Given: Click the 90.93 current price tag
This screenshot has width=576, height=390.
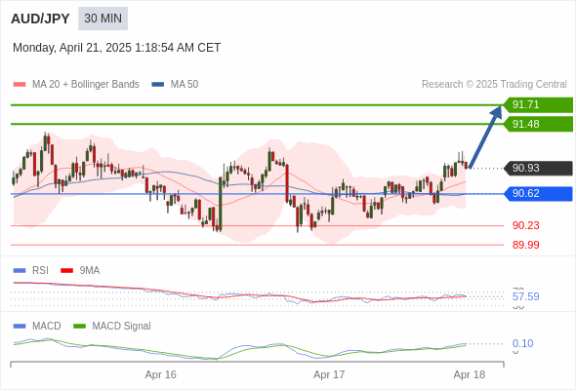Looking at the screenshot, I should 538,168.
